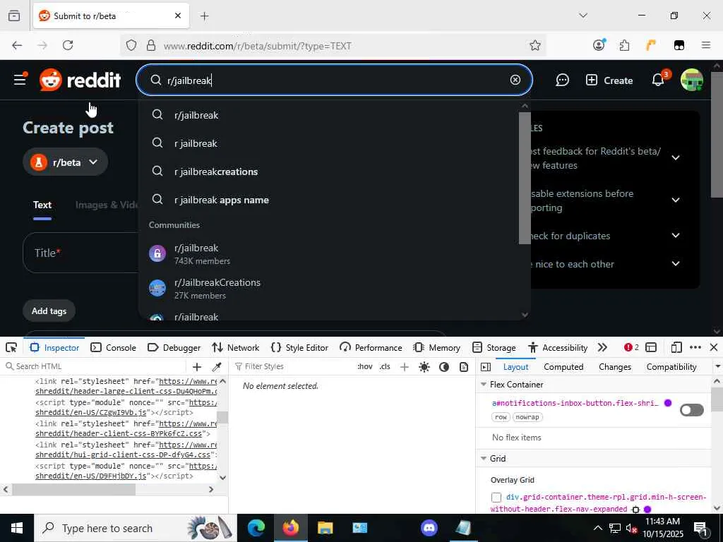723x542 pixels.
Task: Open Discord from the taskbar
Action: coord(429,528)
